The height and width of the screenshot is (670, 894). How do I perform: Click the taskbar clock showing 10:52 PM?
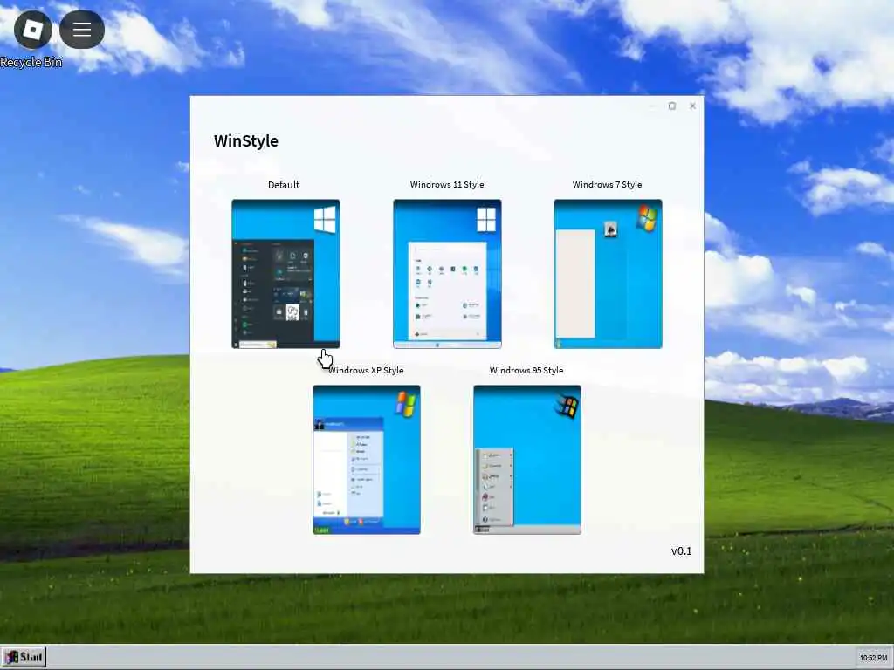click(873, 658)
